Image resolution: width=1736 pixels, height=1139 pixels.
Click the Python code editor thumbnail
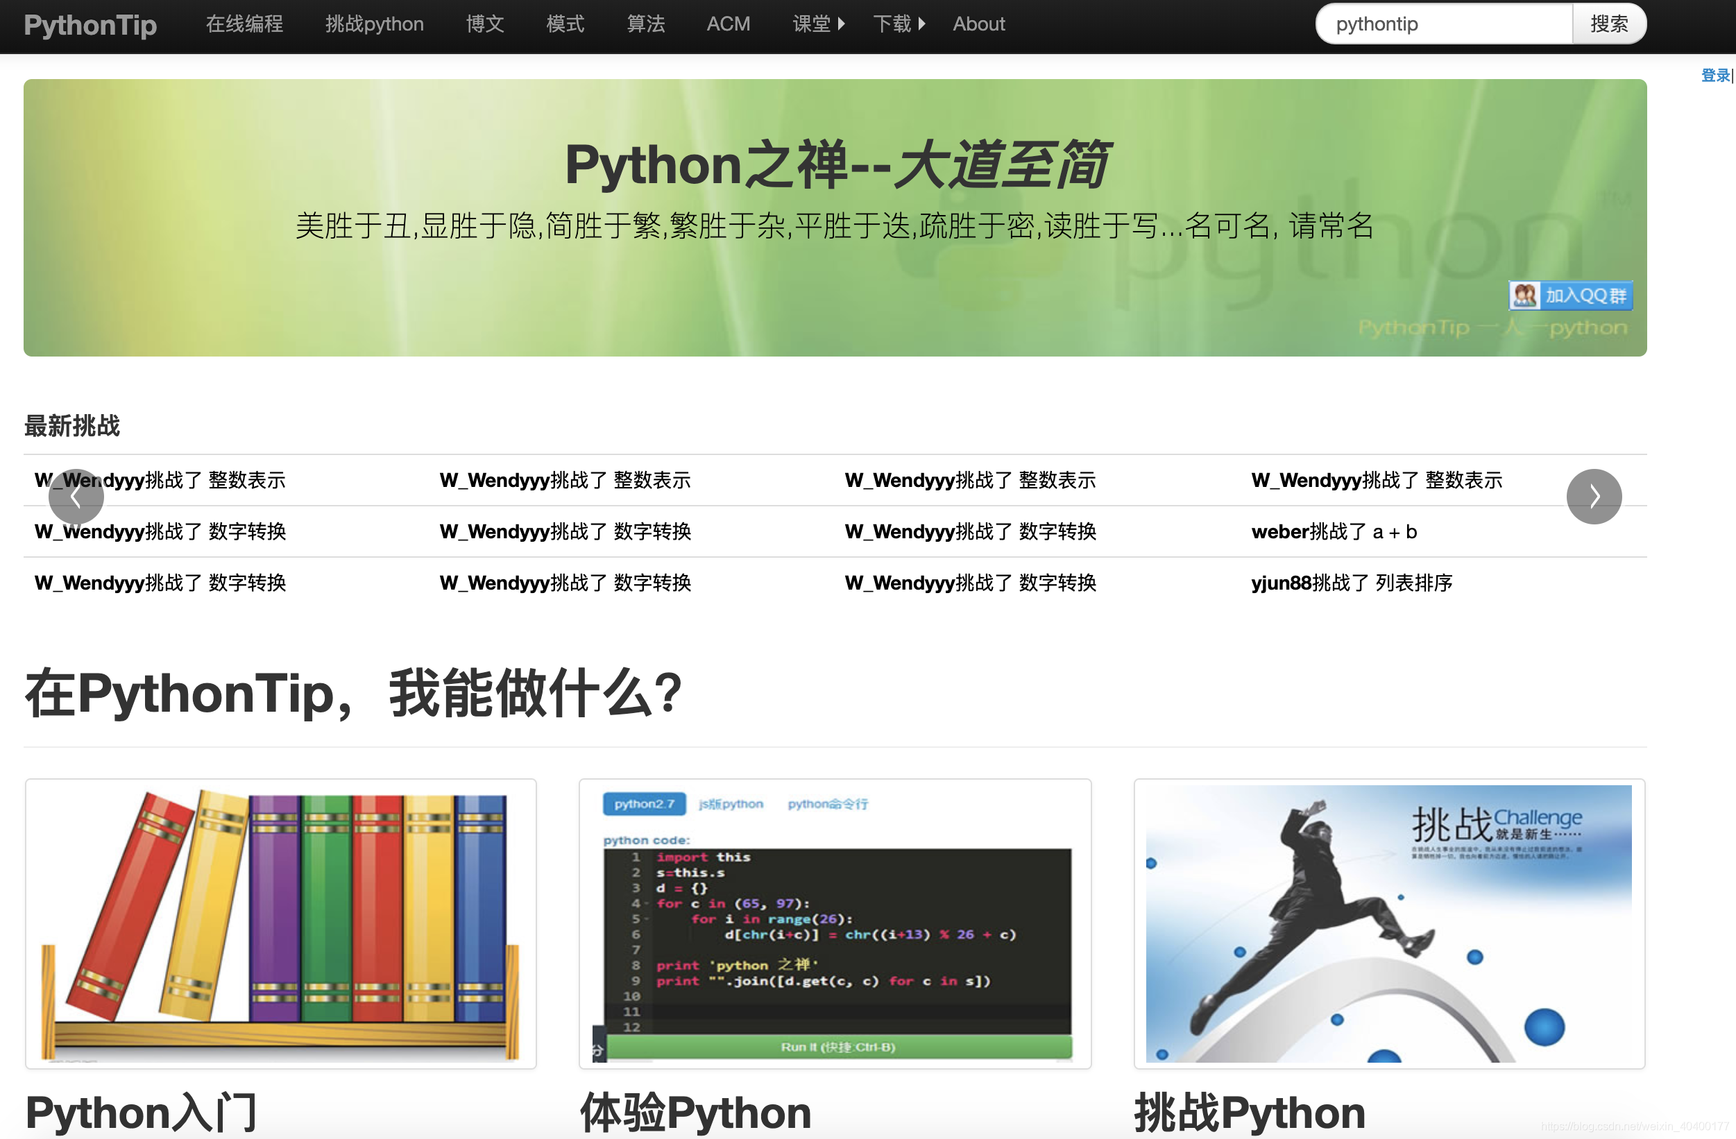point(835,923)
